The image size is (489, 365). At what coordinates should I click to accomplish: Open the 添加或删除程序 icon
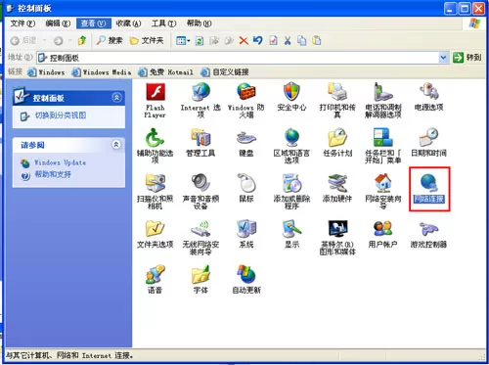291,192
